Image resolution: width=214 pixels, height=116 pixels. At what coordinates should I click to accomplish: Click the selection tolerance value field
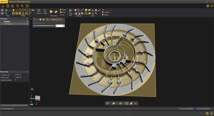click(59, 26)
